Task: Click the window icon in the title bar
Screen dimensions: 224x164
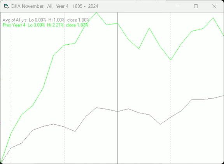Action: [x=6, y=6]
